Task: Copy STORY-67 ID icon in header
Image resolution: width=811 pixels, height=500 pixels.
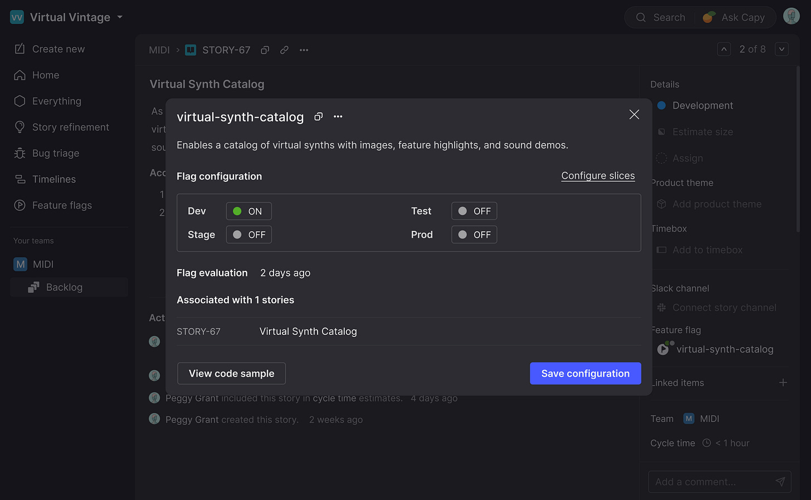Action: pyautogui.click(x=265, y=50)
